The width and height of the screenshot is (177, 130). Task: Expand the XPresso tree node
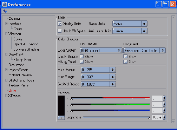[x=6, y=96]
